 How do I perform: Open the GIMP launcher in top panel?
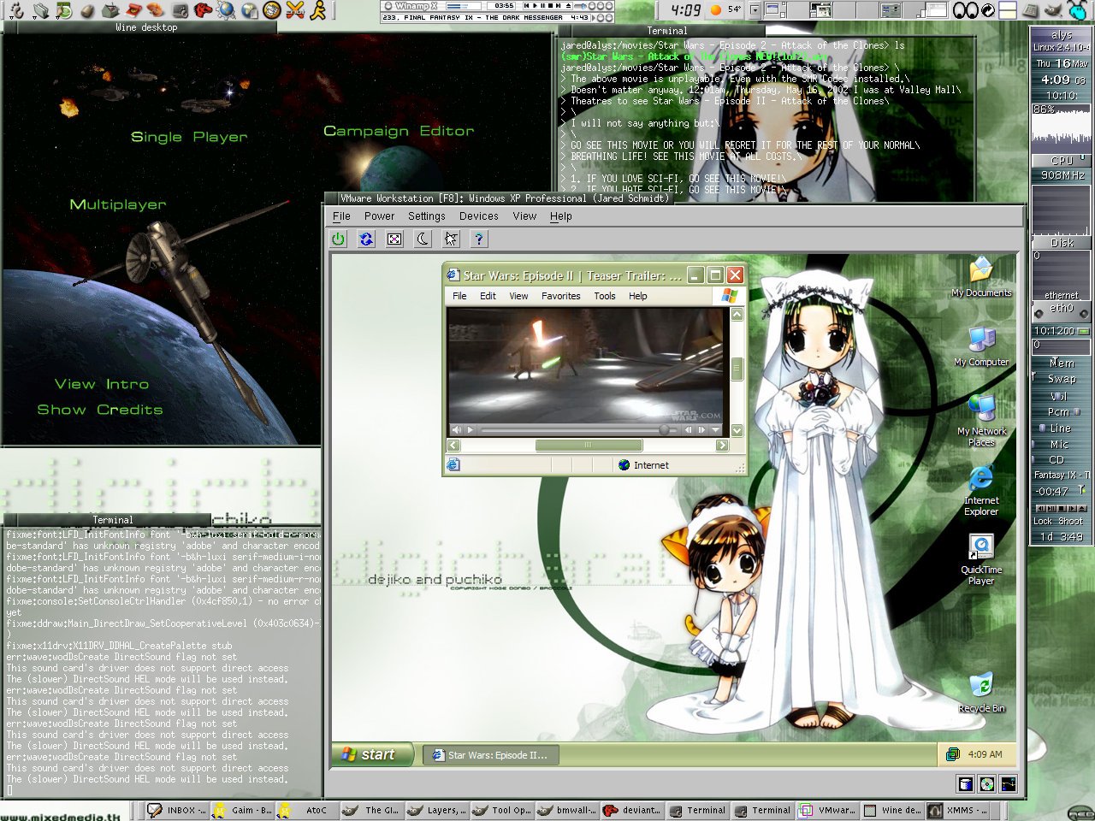[x=1054, y=9]
